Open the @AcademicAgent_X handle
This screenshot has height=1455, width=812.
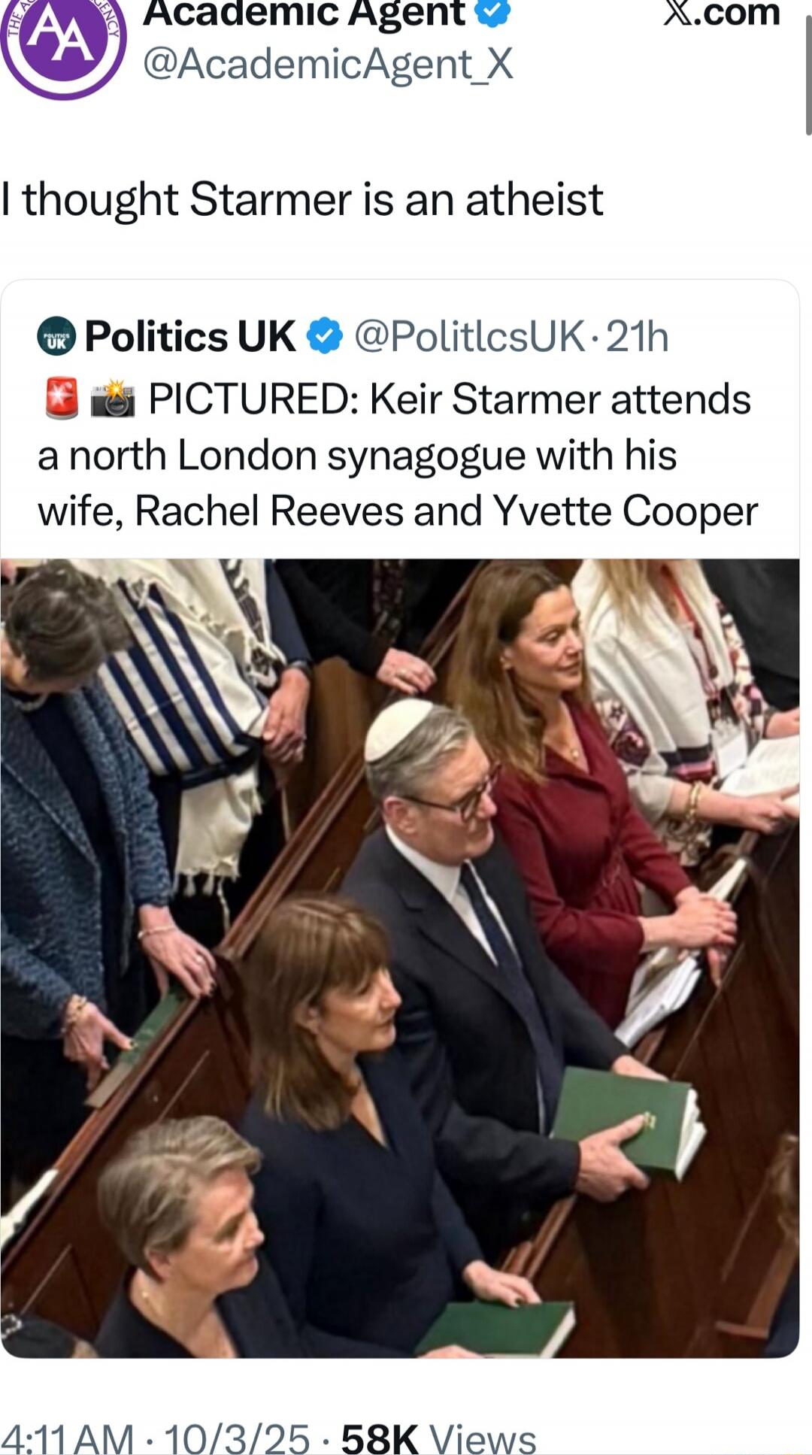[328, 63]
